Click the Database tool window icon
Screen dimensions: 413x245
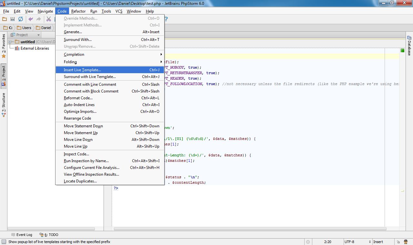409,38
